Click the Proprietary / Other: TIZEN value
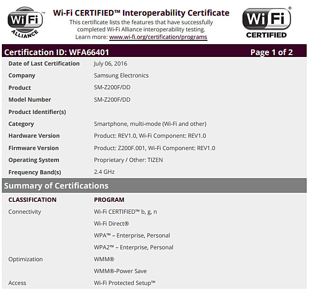 128,160
